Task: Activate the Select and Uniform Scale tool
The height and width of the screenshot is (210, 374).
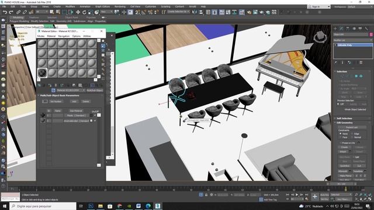Action: tap(91, 12)
